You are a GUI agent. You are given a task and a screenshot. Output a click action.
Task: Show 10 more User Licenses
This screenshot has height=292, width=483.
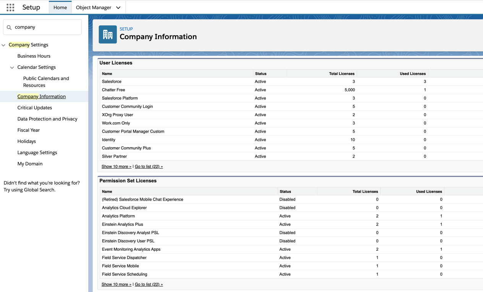tap(117, 167)
